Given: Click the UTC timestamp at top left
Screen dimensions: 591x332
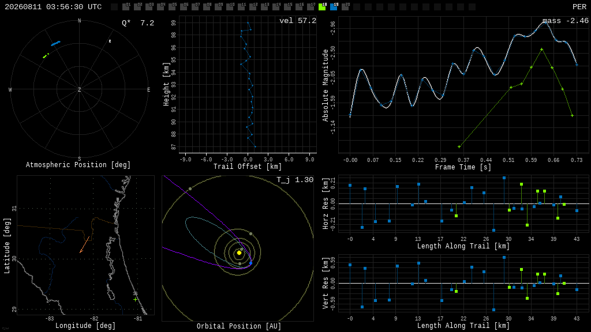Looking at the screenshot, I should coord(53,7).
